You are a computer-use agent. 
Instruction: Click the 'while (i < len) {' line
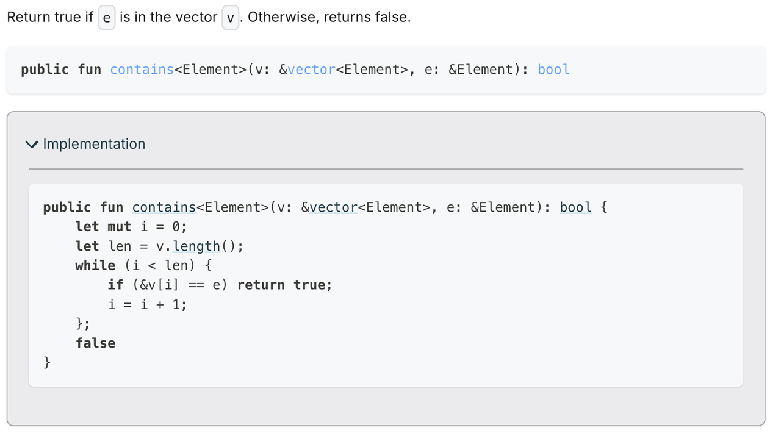143,266
